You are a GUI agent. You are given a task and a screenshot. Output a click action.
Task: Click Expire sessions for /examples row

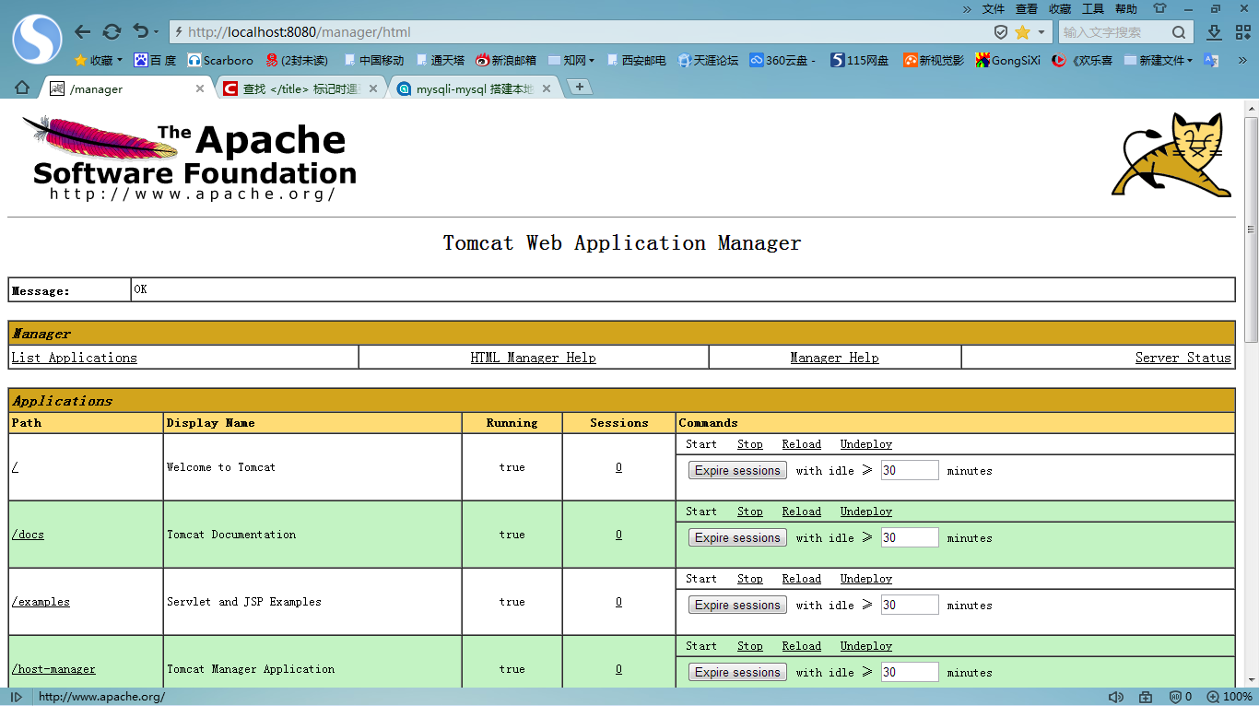737,606
